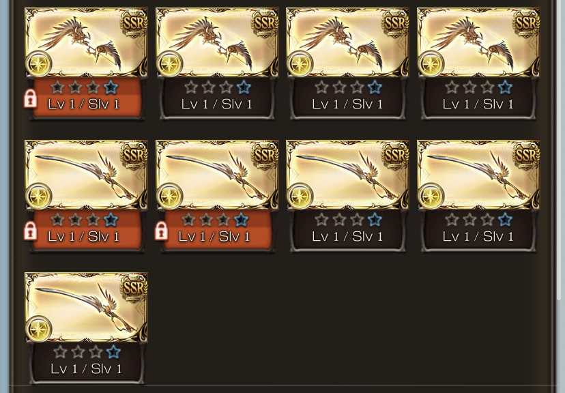Click the Lv 1 / Slv 1 label under the bottom-row sword

pyautogui.click(x=86, y=369)
